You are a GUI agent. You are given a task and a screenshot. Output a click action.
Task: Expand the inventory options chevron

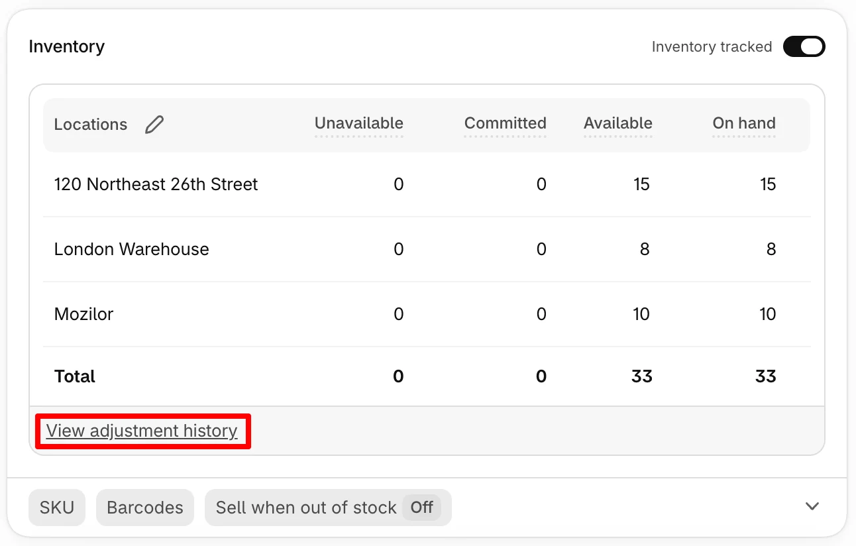tap(812, 507)
